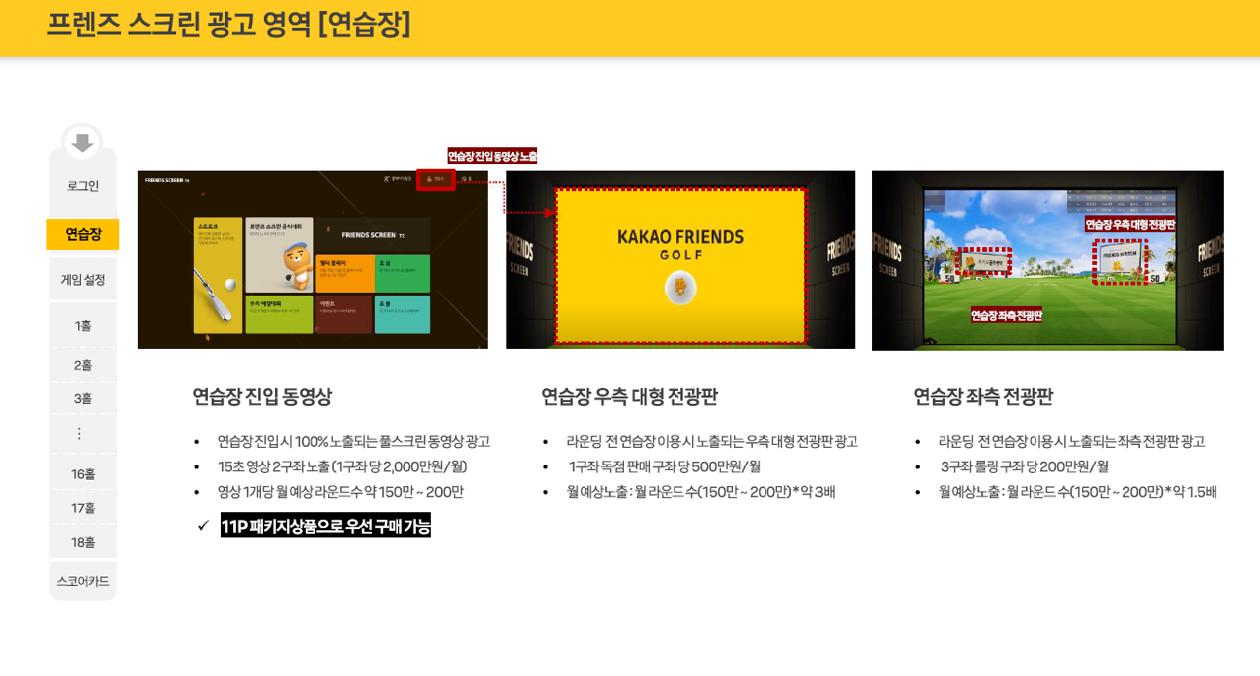Click the checkmark beside 11P 패키지상품
Viewport: 1260px width, 676px height.
(203, 526)
